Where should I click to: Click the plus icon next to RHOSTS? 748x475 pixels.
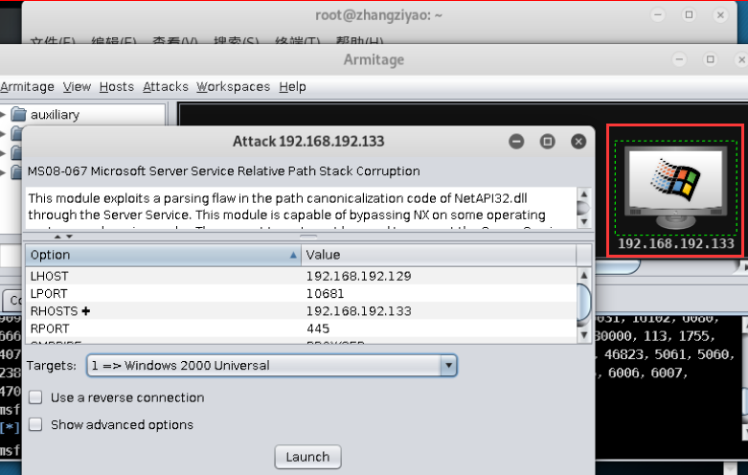[86, 311]
